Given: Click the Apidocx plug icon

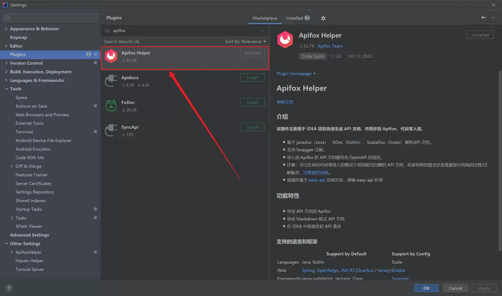Looking at the screenshot, I should tap(111, 81).
